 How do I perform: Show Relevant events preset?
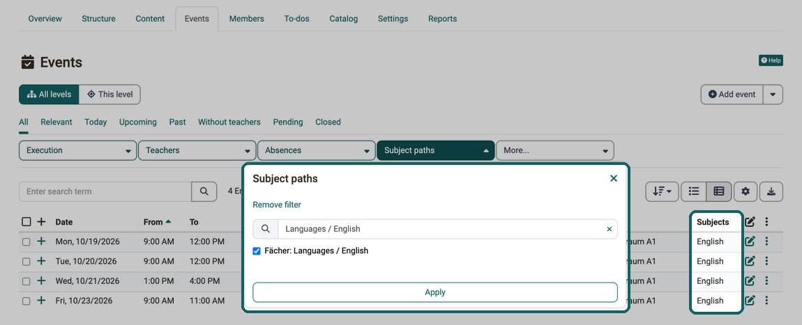click(x=56, y=122)
